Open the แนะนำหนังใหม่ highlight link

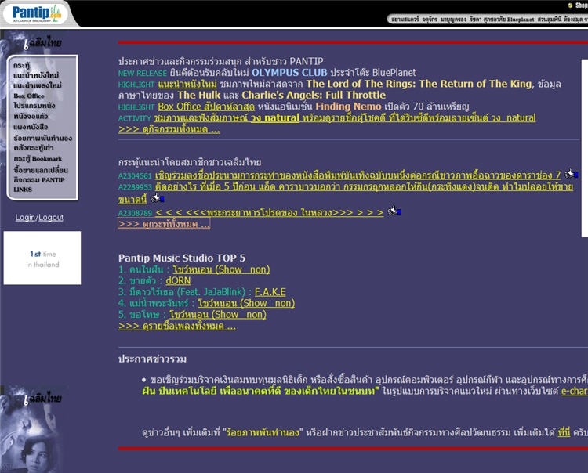click(x=187, y=84)
